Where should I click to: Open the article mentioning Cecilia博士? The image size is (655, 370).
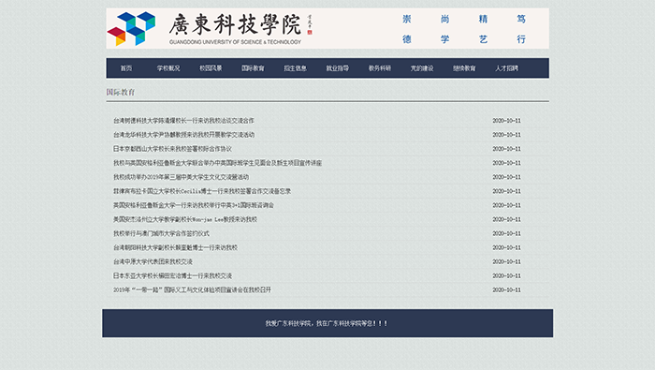202,191
